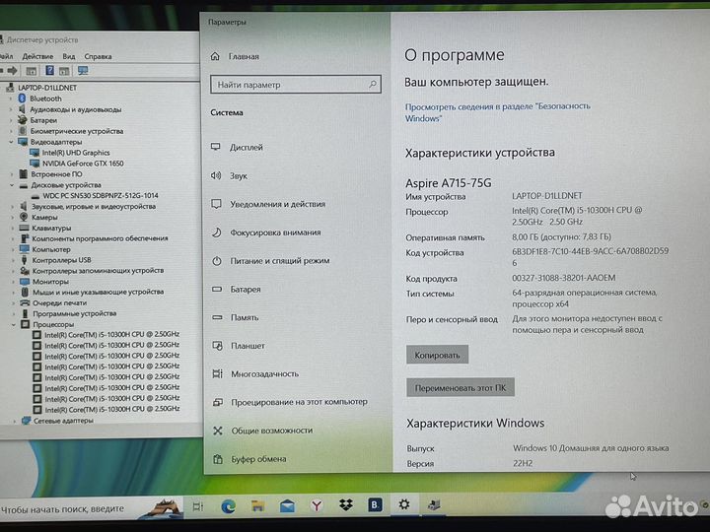Open Dropbox from taskbar
Viewport: 710px width, 532px height.
click(346, 505)
